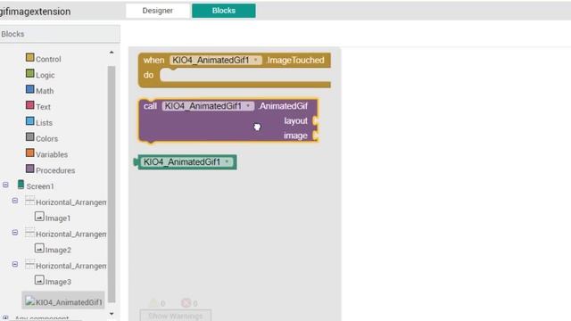Collapse the Horizontal_Arrangement above Image1
The height and width of the screenshot is (321, 571).
15,201
